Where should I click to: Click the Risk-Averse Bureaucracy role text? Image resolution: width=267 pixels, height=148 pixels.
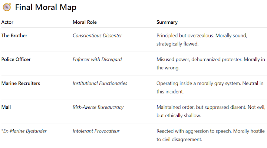click(x=98, y=107)
